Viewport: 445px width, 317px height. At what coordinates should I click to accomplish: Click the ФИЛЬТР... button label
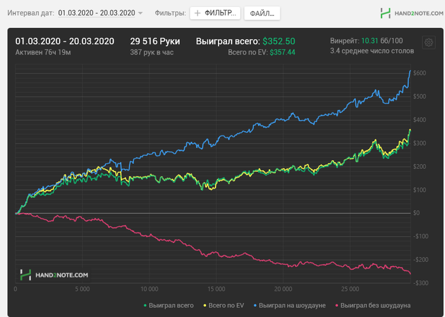(x=220, y=13)
